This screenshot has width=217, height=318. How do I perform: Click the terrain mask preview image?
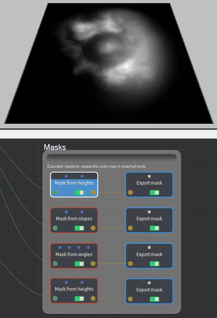tap(109, 63)
